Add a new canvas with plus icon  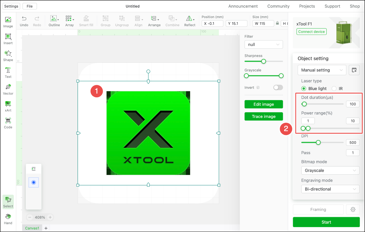[46, 228]
